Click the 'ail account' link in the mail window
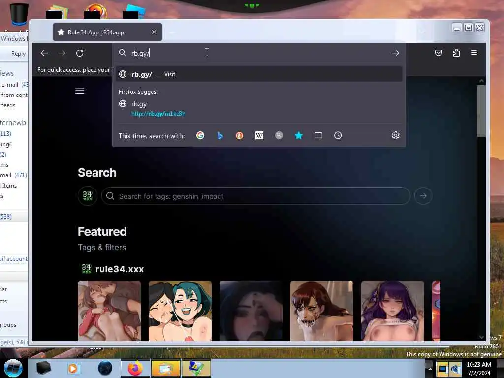The height and width of the screenshot is (378, 504). (x=14, y=259)
